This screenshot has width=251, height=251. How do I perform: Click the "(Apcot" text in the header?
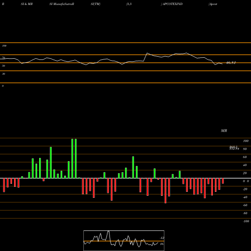[x=213, y=4]
